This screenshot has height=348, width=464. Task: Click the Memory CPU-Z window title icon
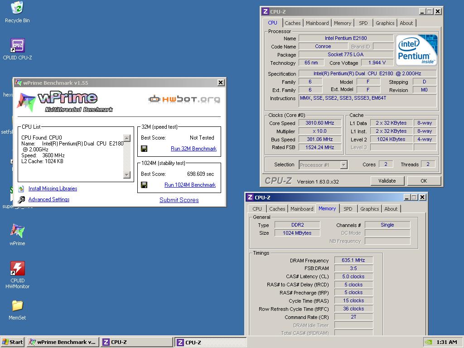pyautogui.click(x=250, y=198)
